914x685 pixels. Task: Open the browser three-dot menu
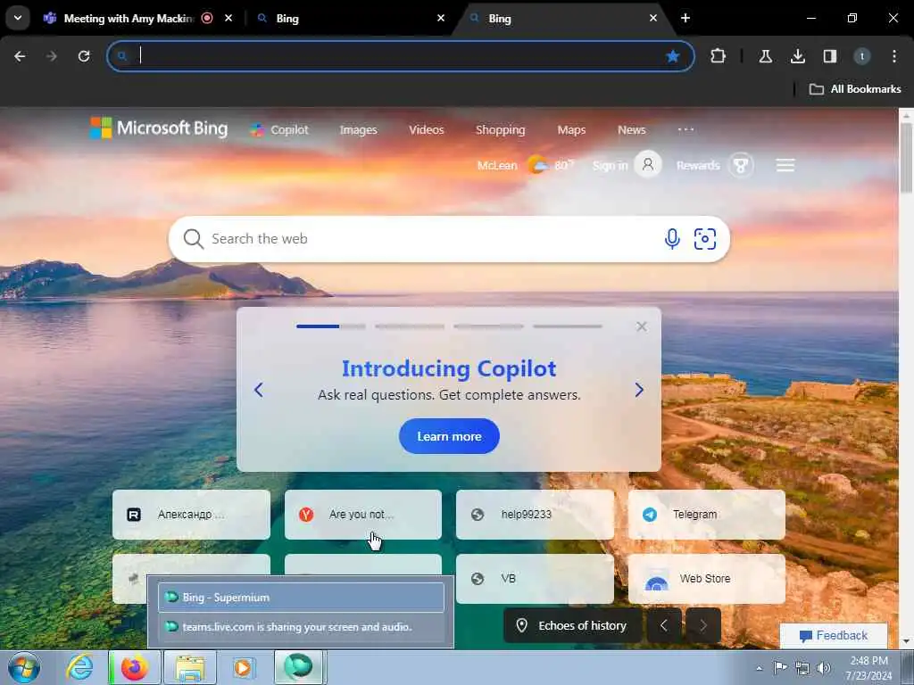894,56
